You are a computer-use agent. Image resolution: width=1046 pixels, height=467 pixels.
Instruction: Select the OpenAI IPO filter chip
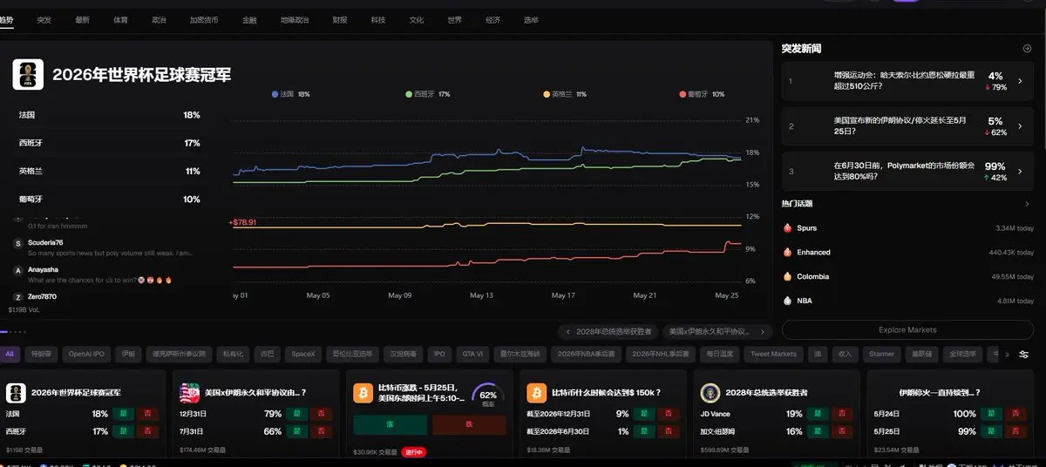pyautogui.click(x=86, y=355)
